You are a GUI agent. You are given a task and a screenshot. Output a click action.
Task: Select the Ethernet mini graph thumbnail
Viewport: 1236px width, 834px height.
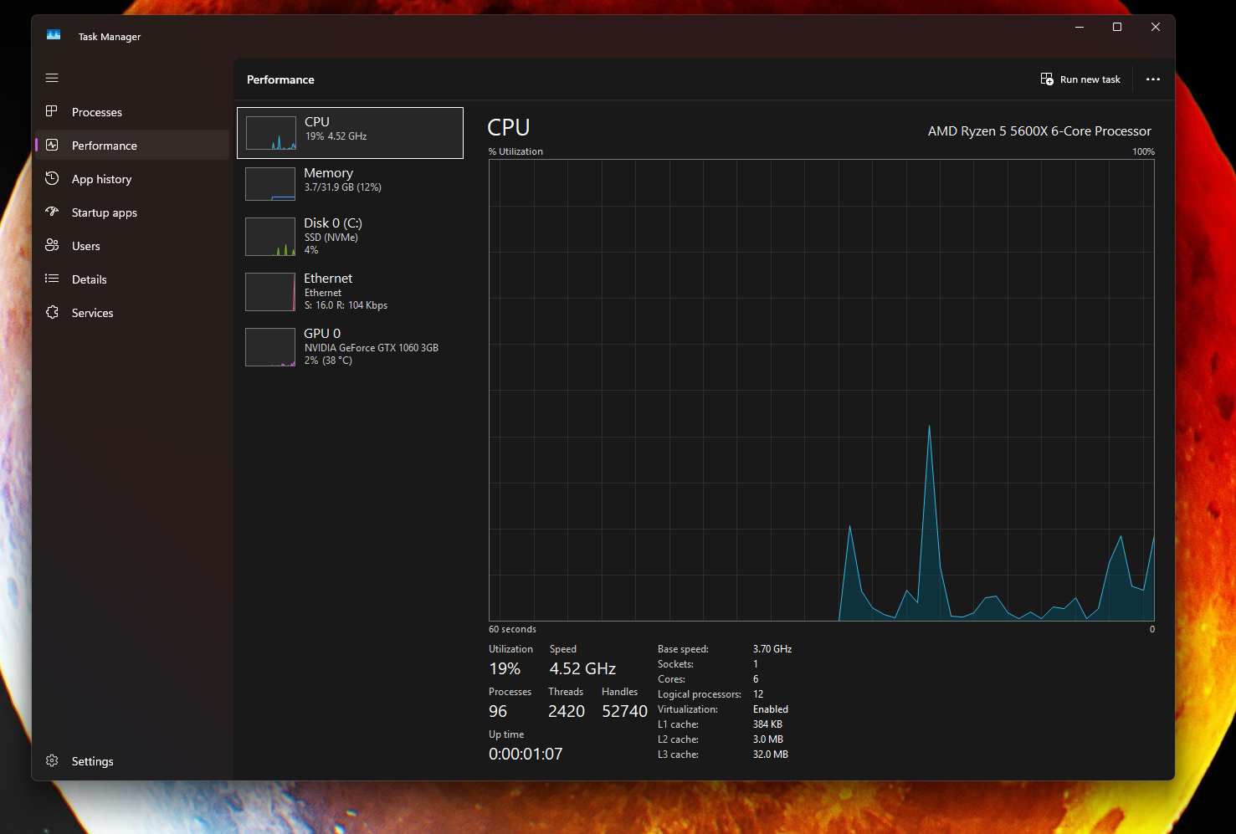coord(270,292)
